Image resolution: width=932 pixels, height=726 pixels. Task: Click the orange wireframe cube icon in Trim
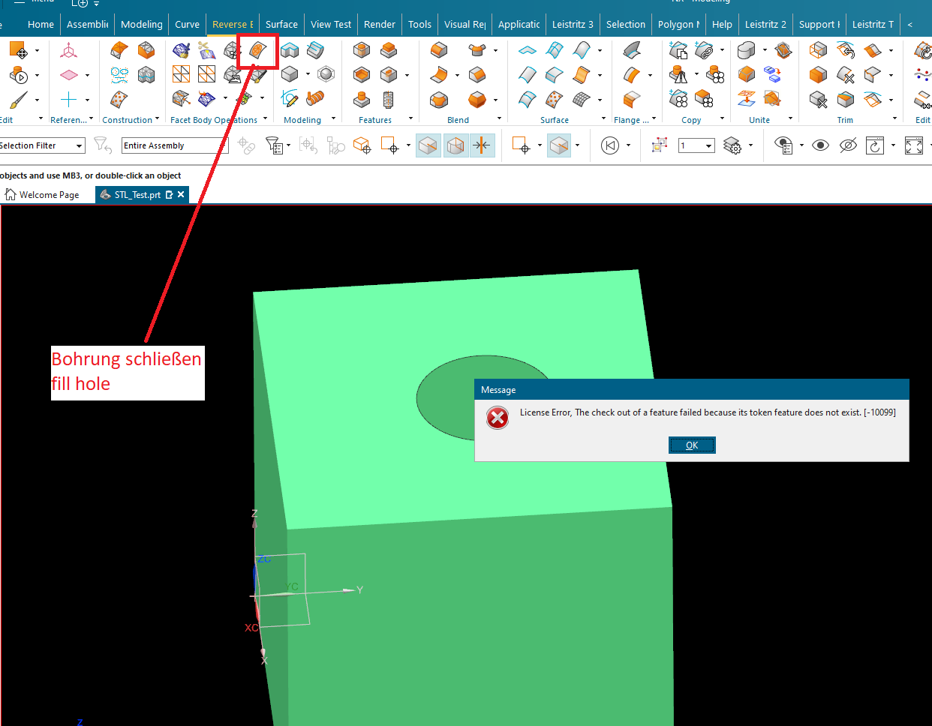[x=819, y=51]
